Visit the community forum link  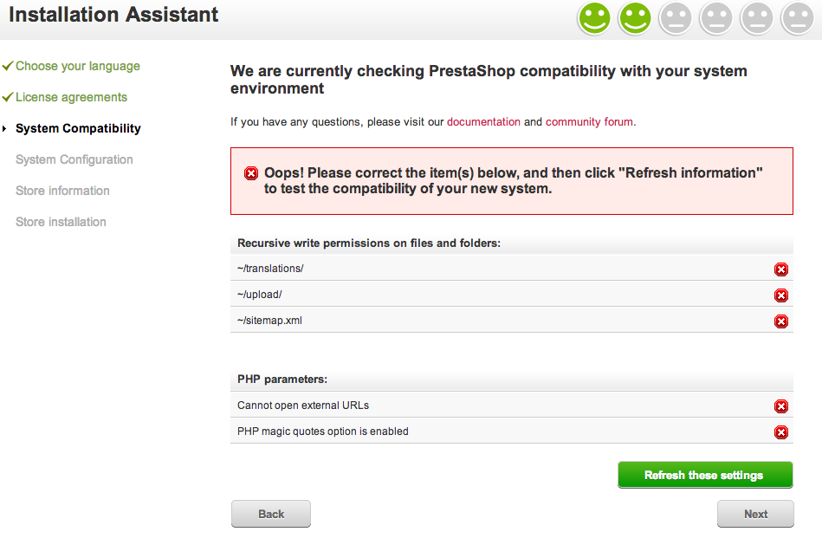589,122
